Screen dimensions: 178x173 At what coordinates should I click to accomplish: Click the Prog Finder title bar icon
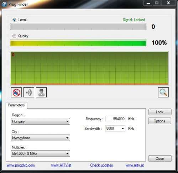pos(4,4)
